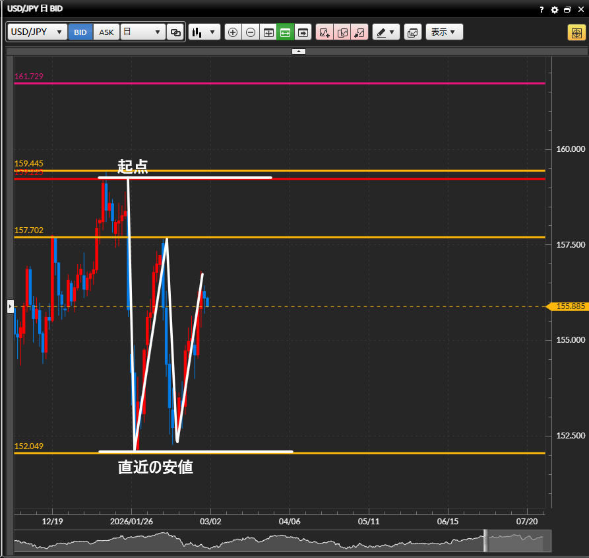589x558 pixels.
Task: Open the settings gear in title bar
Action: point(554,10)
